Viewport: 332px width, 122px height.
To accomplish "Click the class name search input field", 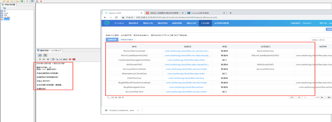I will (321, 40).
